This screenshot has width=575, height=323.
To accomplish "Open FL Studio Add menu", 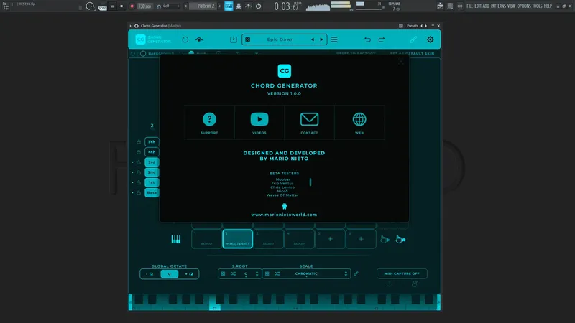I will [x=486, y=6].
